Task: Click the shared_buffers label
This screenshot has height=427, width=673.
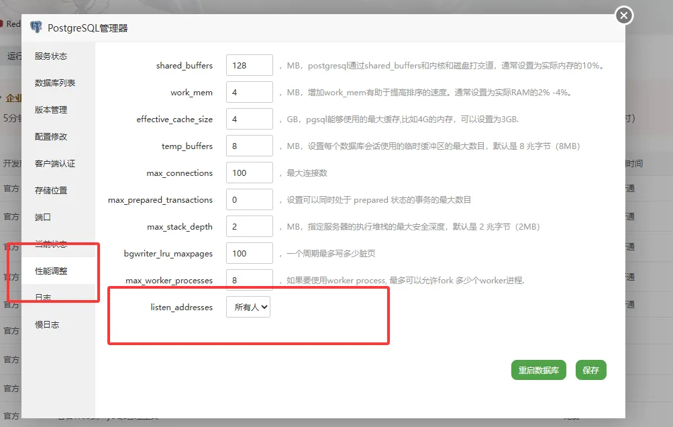Action: (x=184, y=66)
